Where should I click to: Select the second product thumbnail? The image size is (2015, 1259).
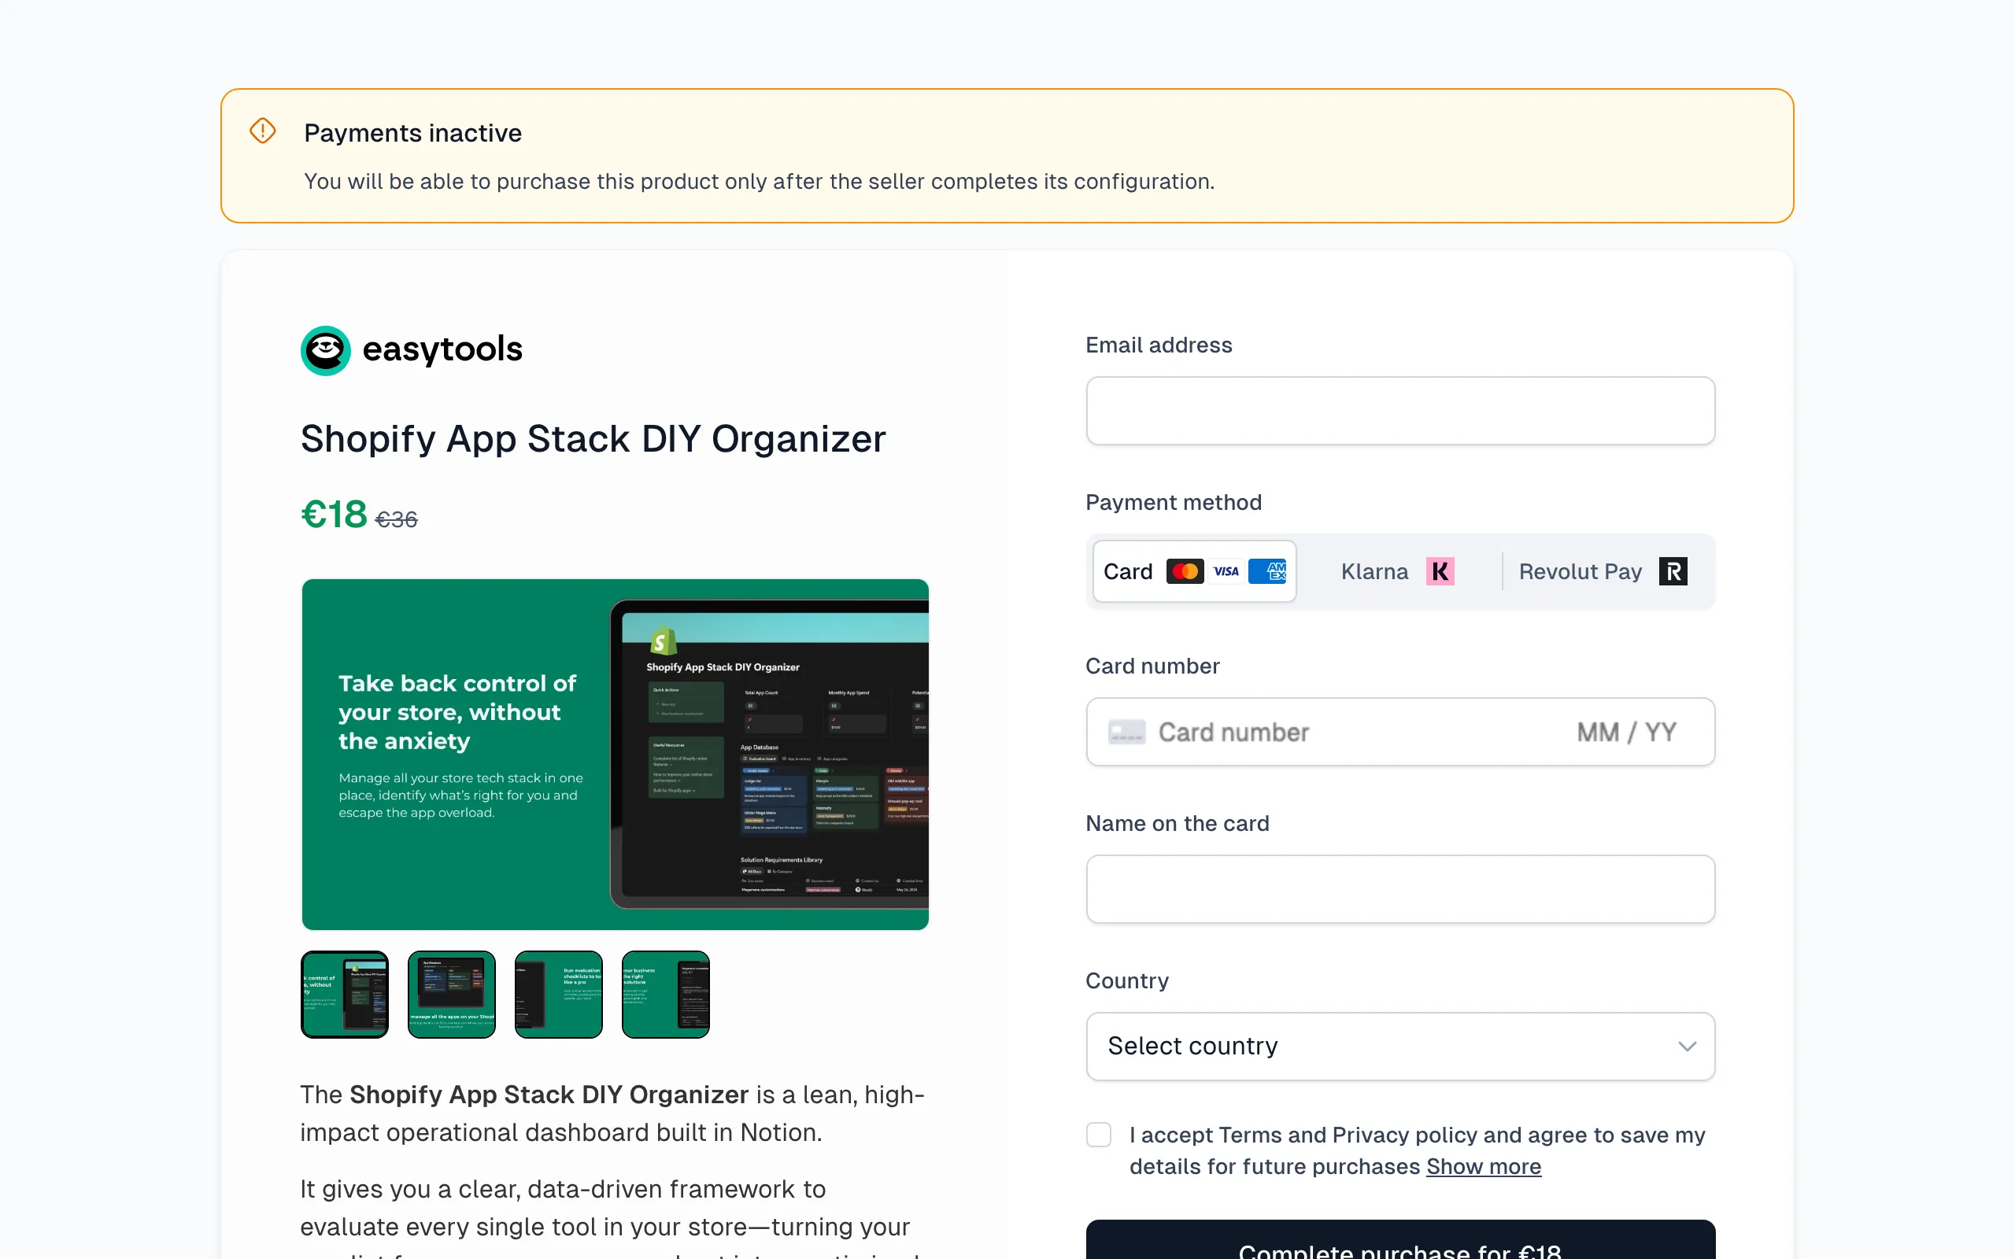(x=451, y=994)
